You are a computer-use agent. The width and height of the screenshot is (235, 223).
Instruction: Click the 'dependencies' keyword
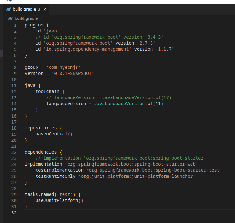tap(41, 152)
